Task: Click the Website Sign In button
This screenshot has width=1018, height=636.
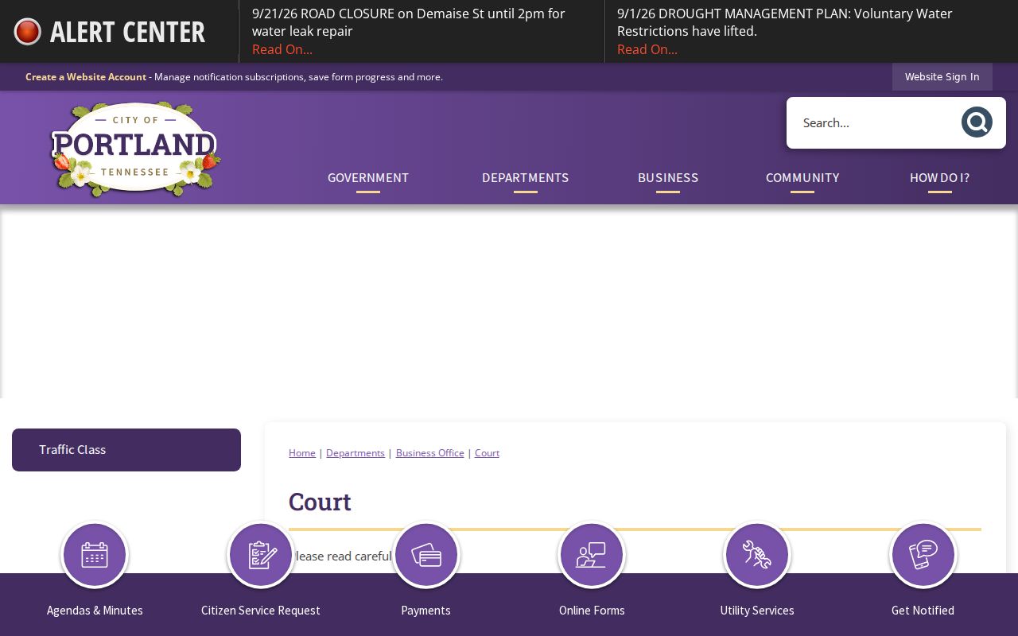Action: point(942,77)
